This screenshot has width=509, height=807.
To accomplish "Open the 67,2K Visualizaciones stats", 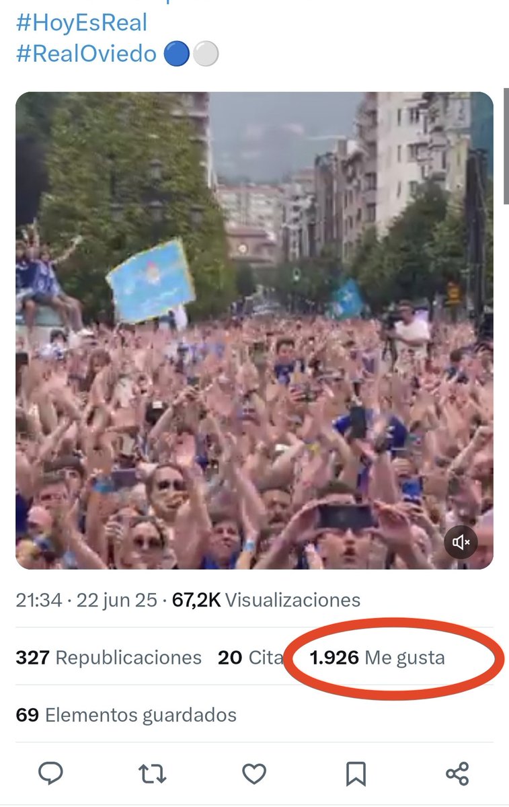I will tap(266, 600).
